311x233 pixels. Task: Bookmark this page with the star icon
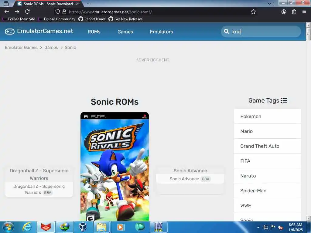click(253, 12)
